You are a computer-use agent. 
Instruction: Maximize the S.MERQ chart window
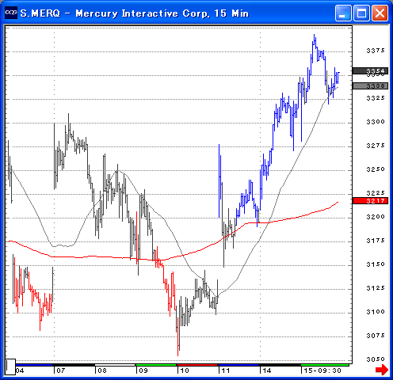(361, 13)
